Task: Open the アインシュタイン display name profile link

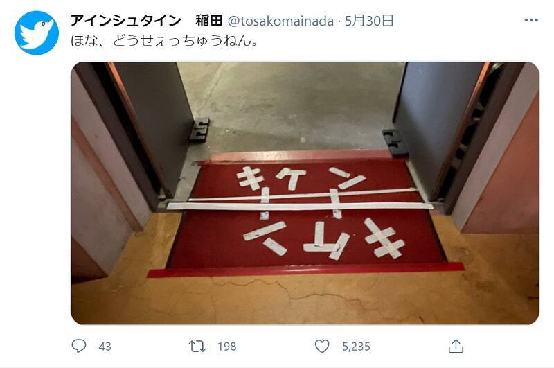Action: pos(126,21)
